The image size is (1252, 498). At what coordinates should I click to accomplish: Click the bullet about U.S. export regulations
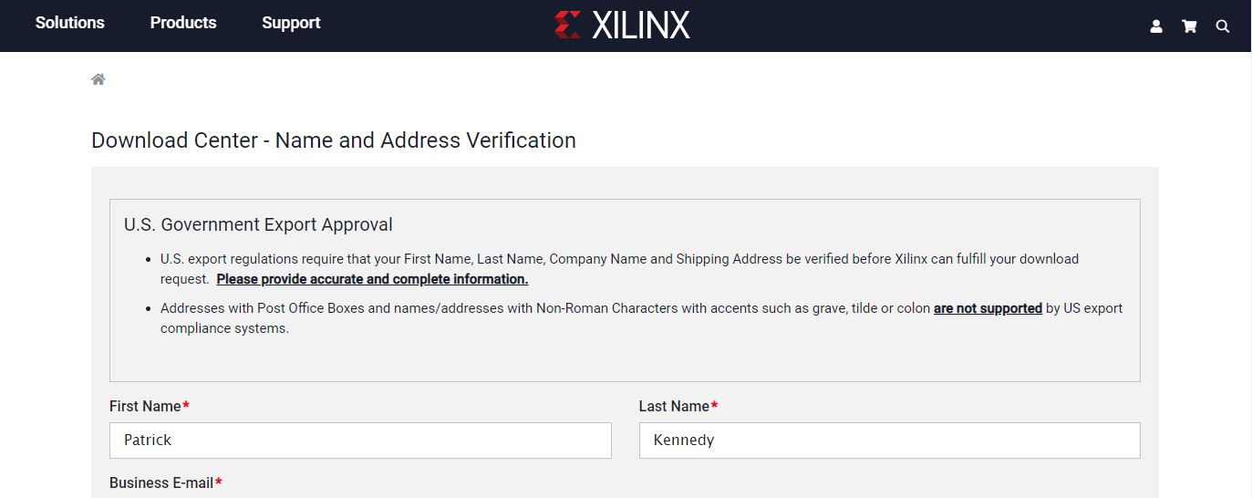point(618,259)
